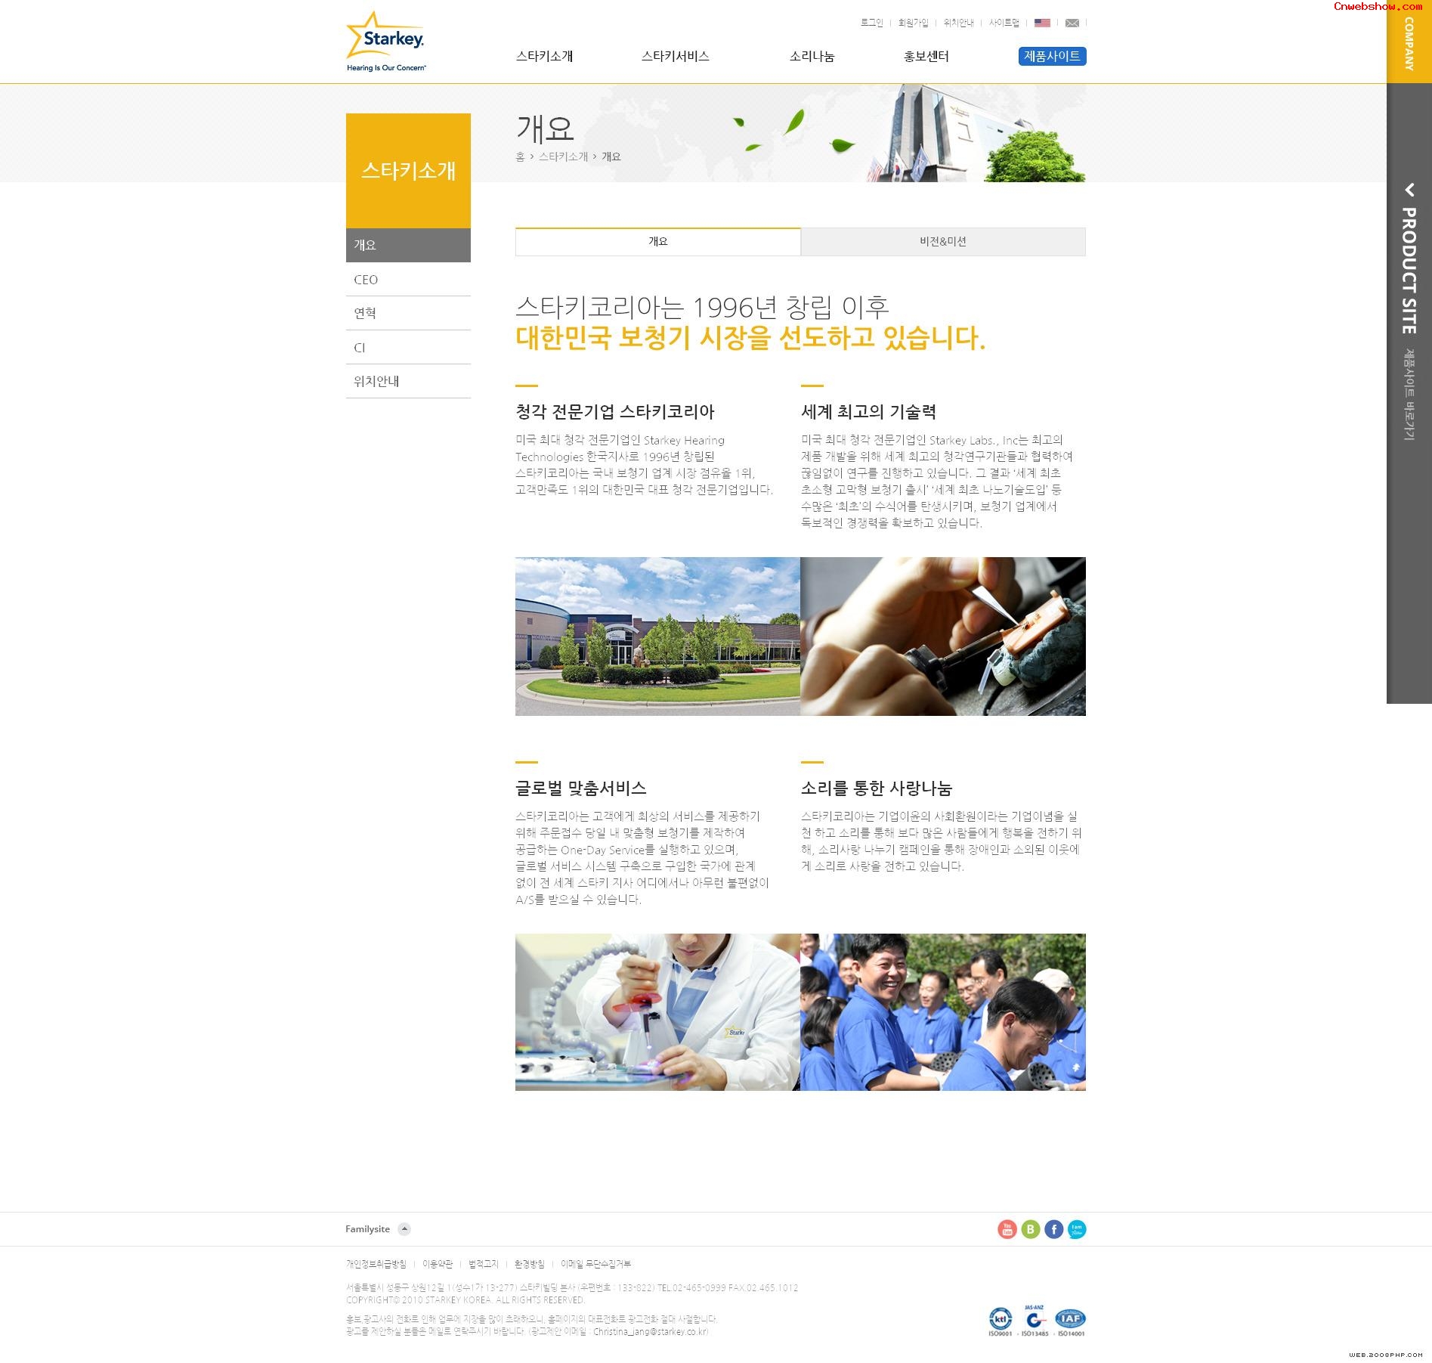Image resolution: width=1432 pixels, height=1363 pixels.
Task: Select 연혁 in the left sidebar
Action: (x=408, y=313)
